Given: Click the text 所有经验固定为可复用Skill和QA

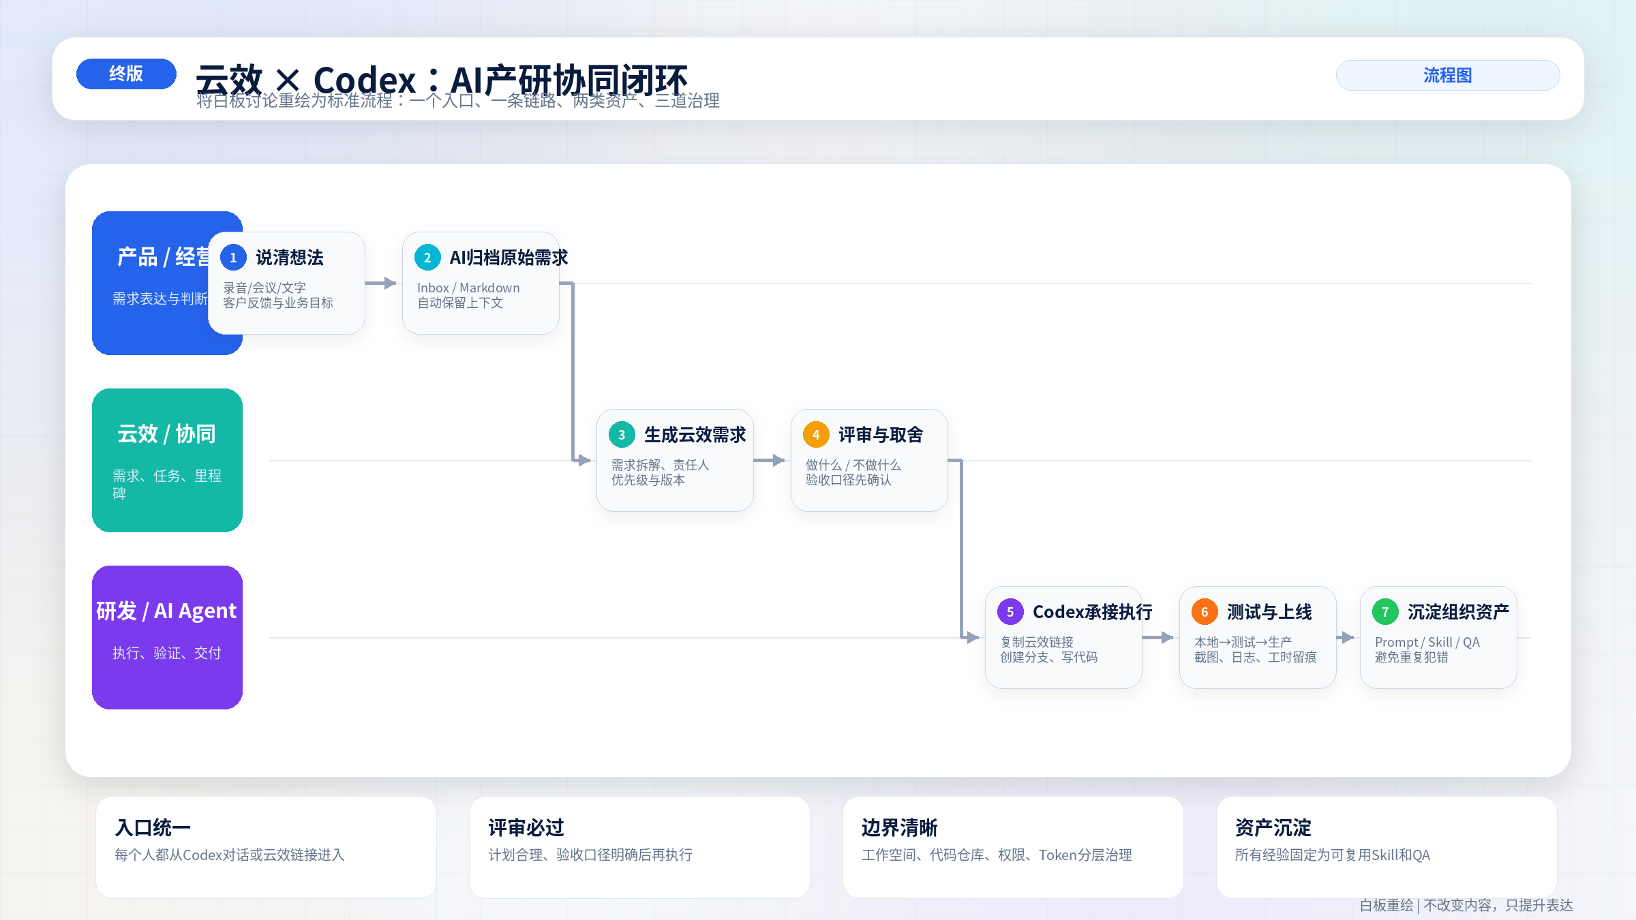Looking at the screenshot, I should (1333, 855).
